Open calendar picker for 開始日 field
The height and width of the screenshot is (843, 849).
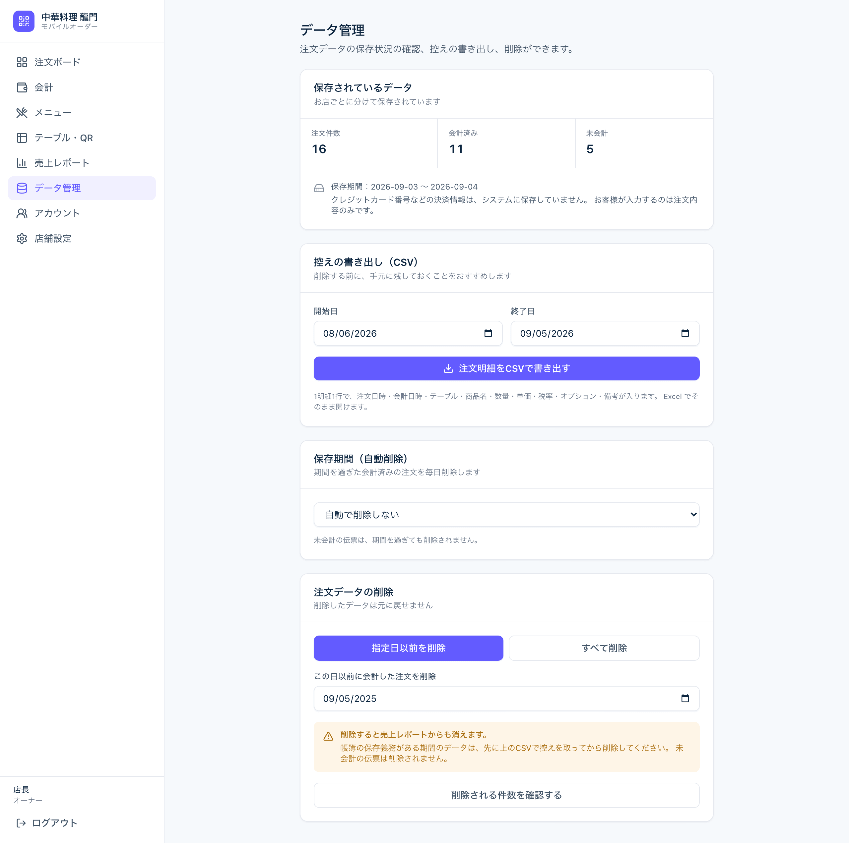tap(488, 333)
